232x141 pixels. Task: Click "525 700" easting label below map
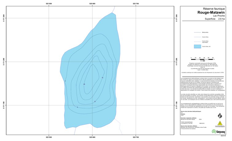[136, 137]
